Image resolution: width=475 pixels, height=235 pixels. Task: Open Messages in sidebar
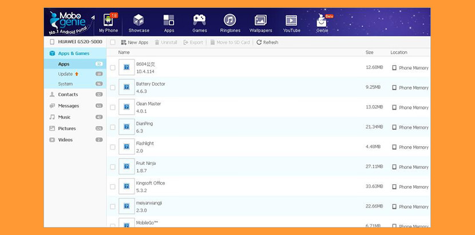click(76, 106)
